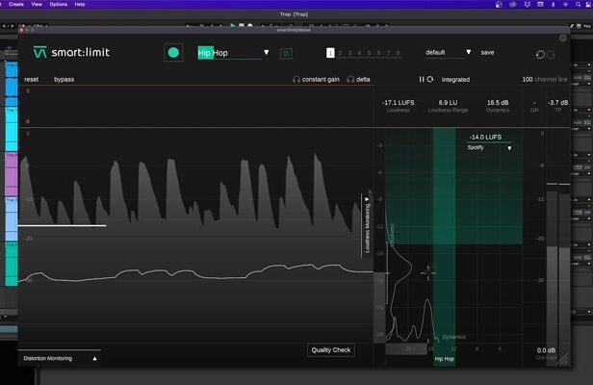Select state slot 6

[x=378, y=53]
